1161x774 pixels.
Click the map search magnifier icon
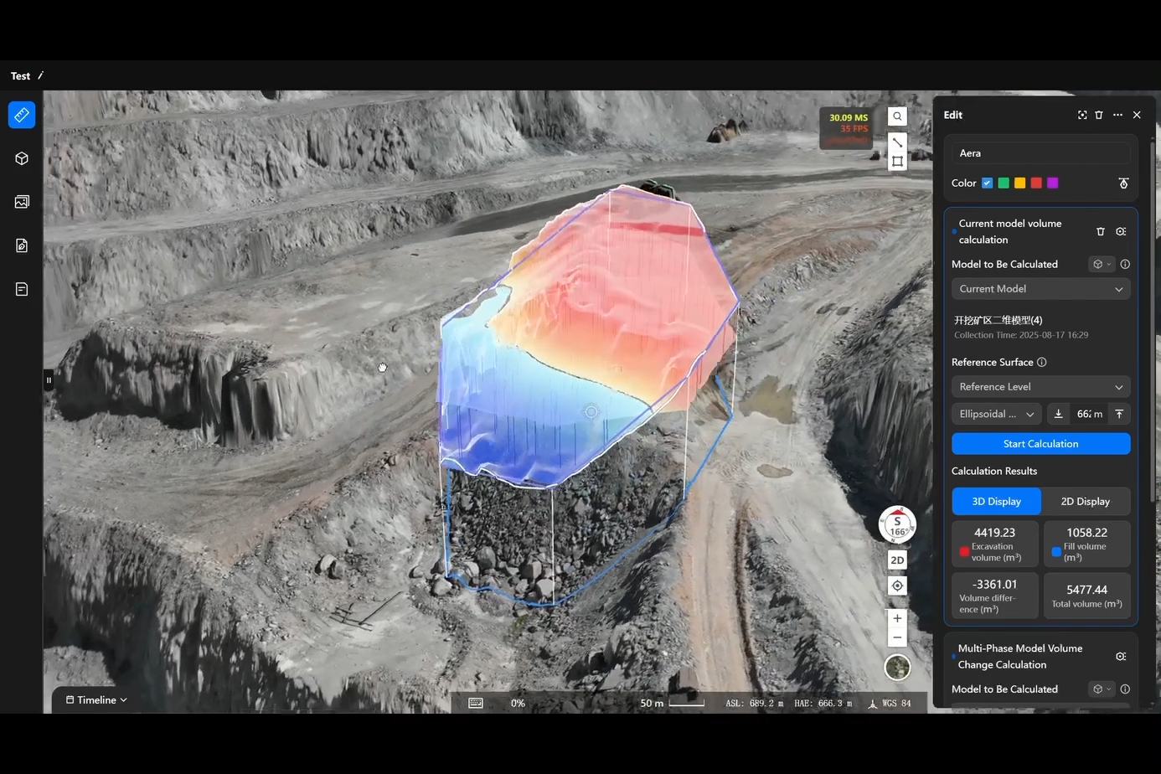click(x=897, y=116)
